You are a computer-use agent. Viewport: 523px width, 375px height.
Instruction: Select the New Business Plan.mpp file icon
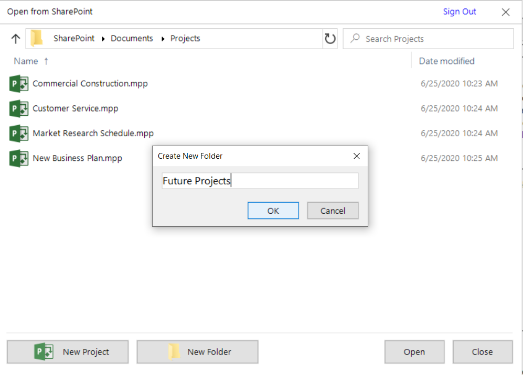pos(19,159)
